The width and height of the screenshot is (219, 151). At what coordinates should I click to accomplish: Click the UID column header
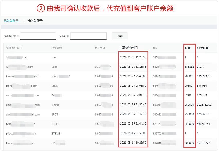[155, 48]
